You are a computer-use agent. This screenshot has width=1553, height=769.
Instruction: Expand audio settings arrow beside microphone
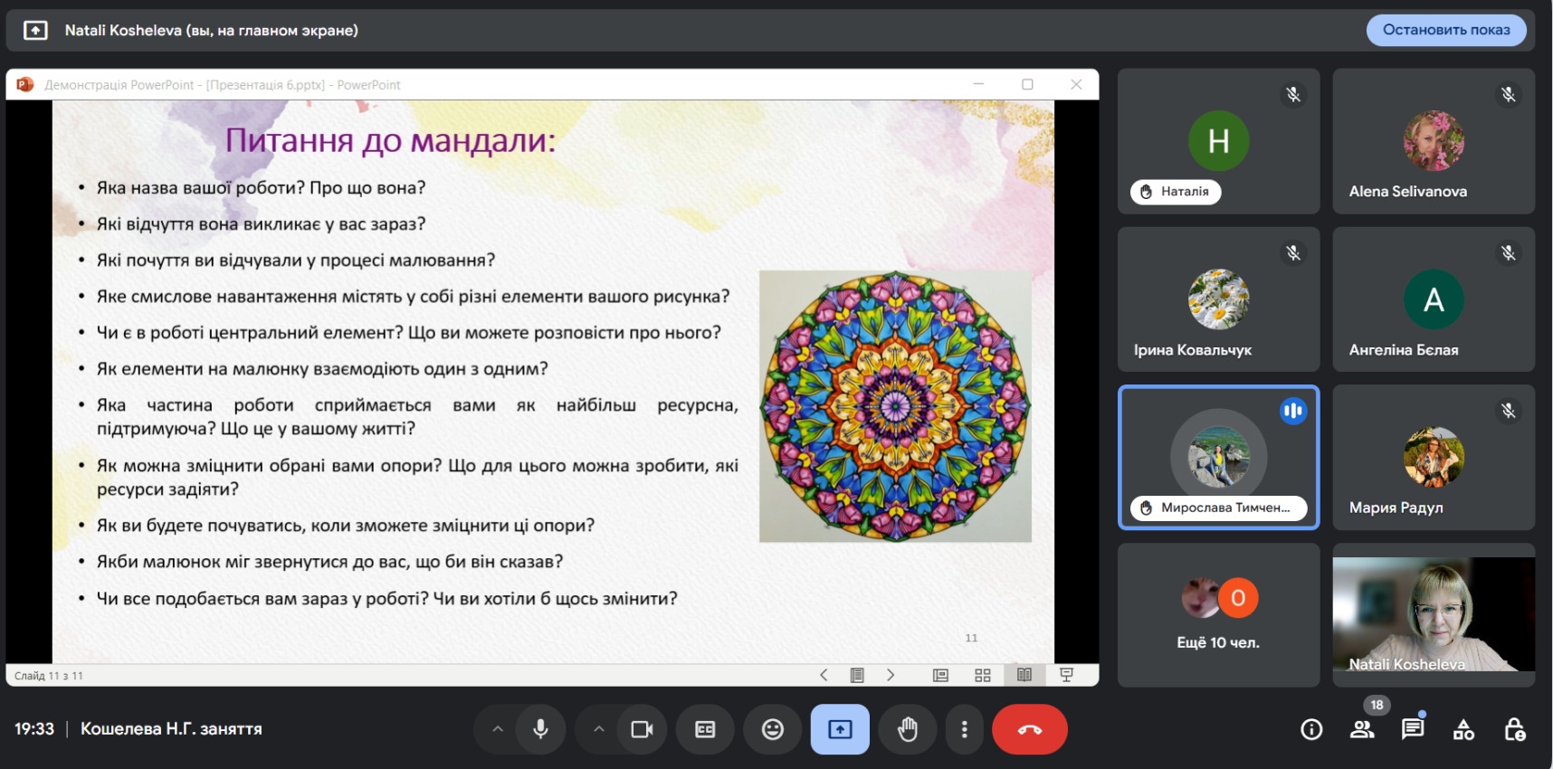[x=497, y=729]
